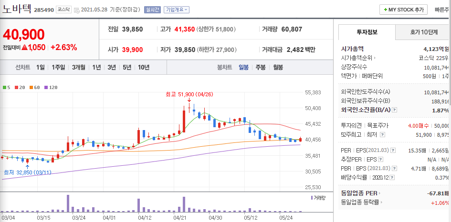Click the 최저 32,850 (03/11) chart marker
This screenshot has height=222, width=451.
pos(27,172)
